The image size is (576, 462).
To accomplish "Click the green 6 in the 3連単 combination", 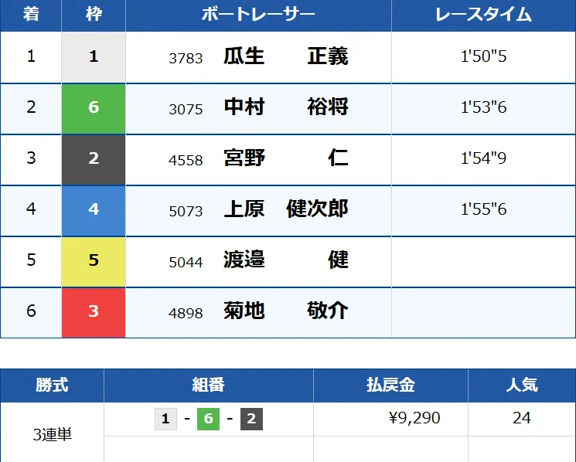I will [x=209, y=420].
